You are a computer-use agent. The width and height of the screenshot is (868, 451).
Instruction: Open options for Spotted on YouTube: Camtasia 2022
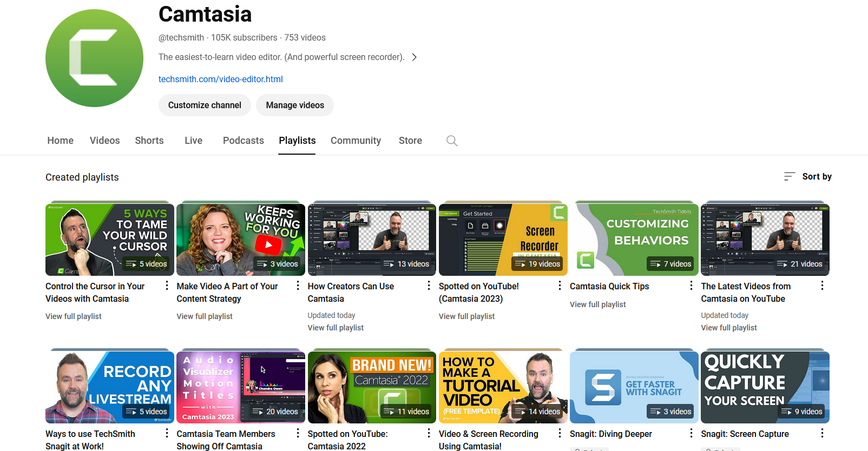pos(429,433)
